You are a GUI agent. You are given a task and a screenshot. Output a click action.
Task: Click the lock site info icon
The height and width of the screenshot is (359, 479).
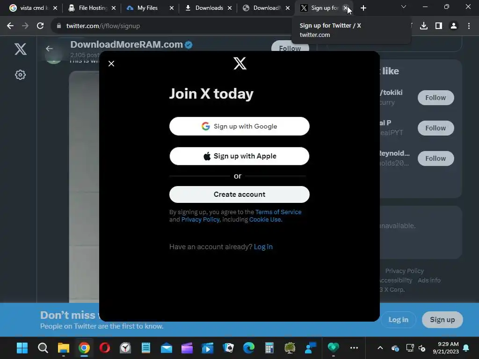tap(59, 26)
